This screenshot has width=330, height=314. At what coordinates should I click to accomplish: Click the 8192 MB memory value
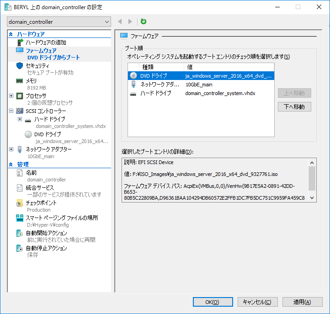[37, 88]
